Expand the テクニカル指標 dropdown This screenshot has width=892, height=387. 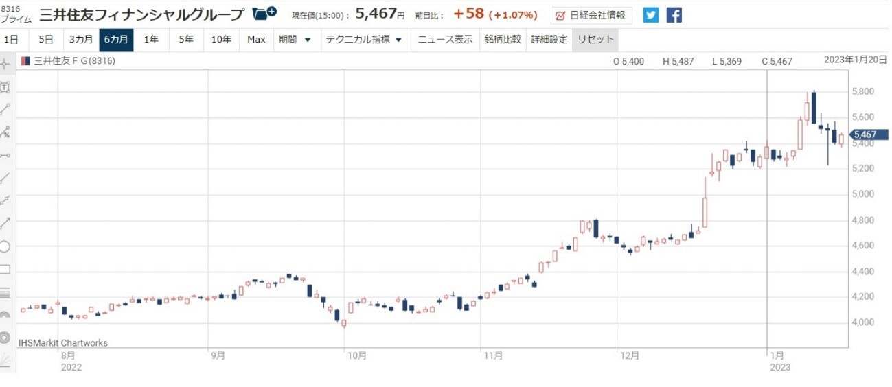tap(363, 40)
